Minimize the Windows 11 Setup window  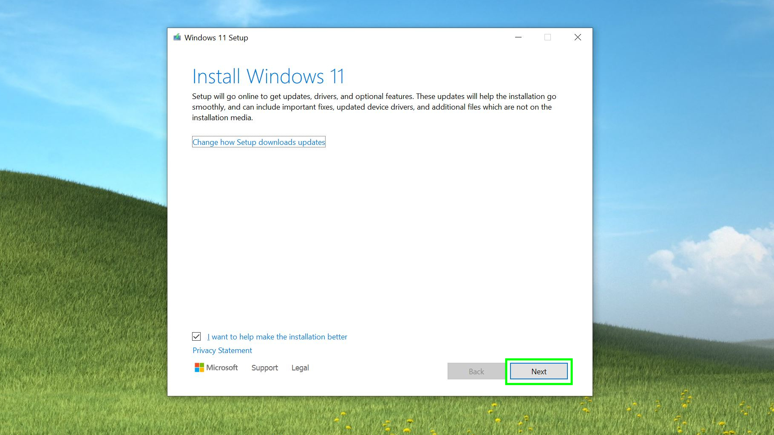click(518, 37)
